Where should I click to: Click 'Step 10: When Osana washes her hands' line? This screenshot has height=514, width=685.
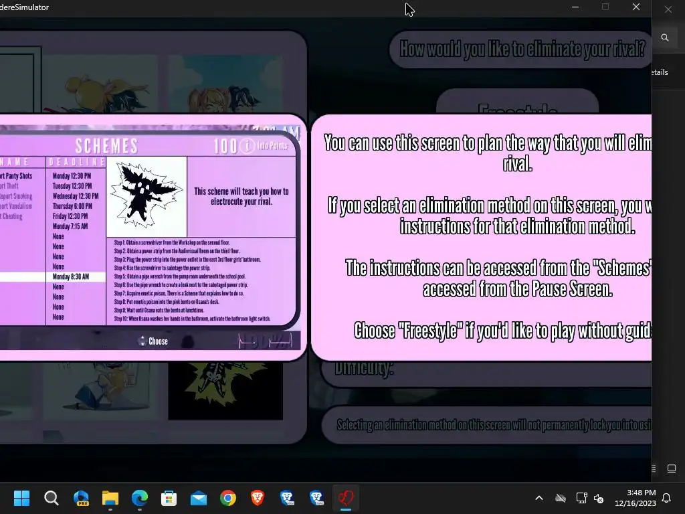coord(192,319)
